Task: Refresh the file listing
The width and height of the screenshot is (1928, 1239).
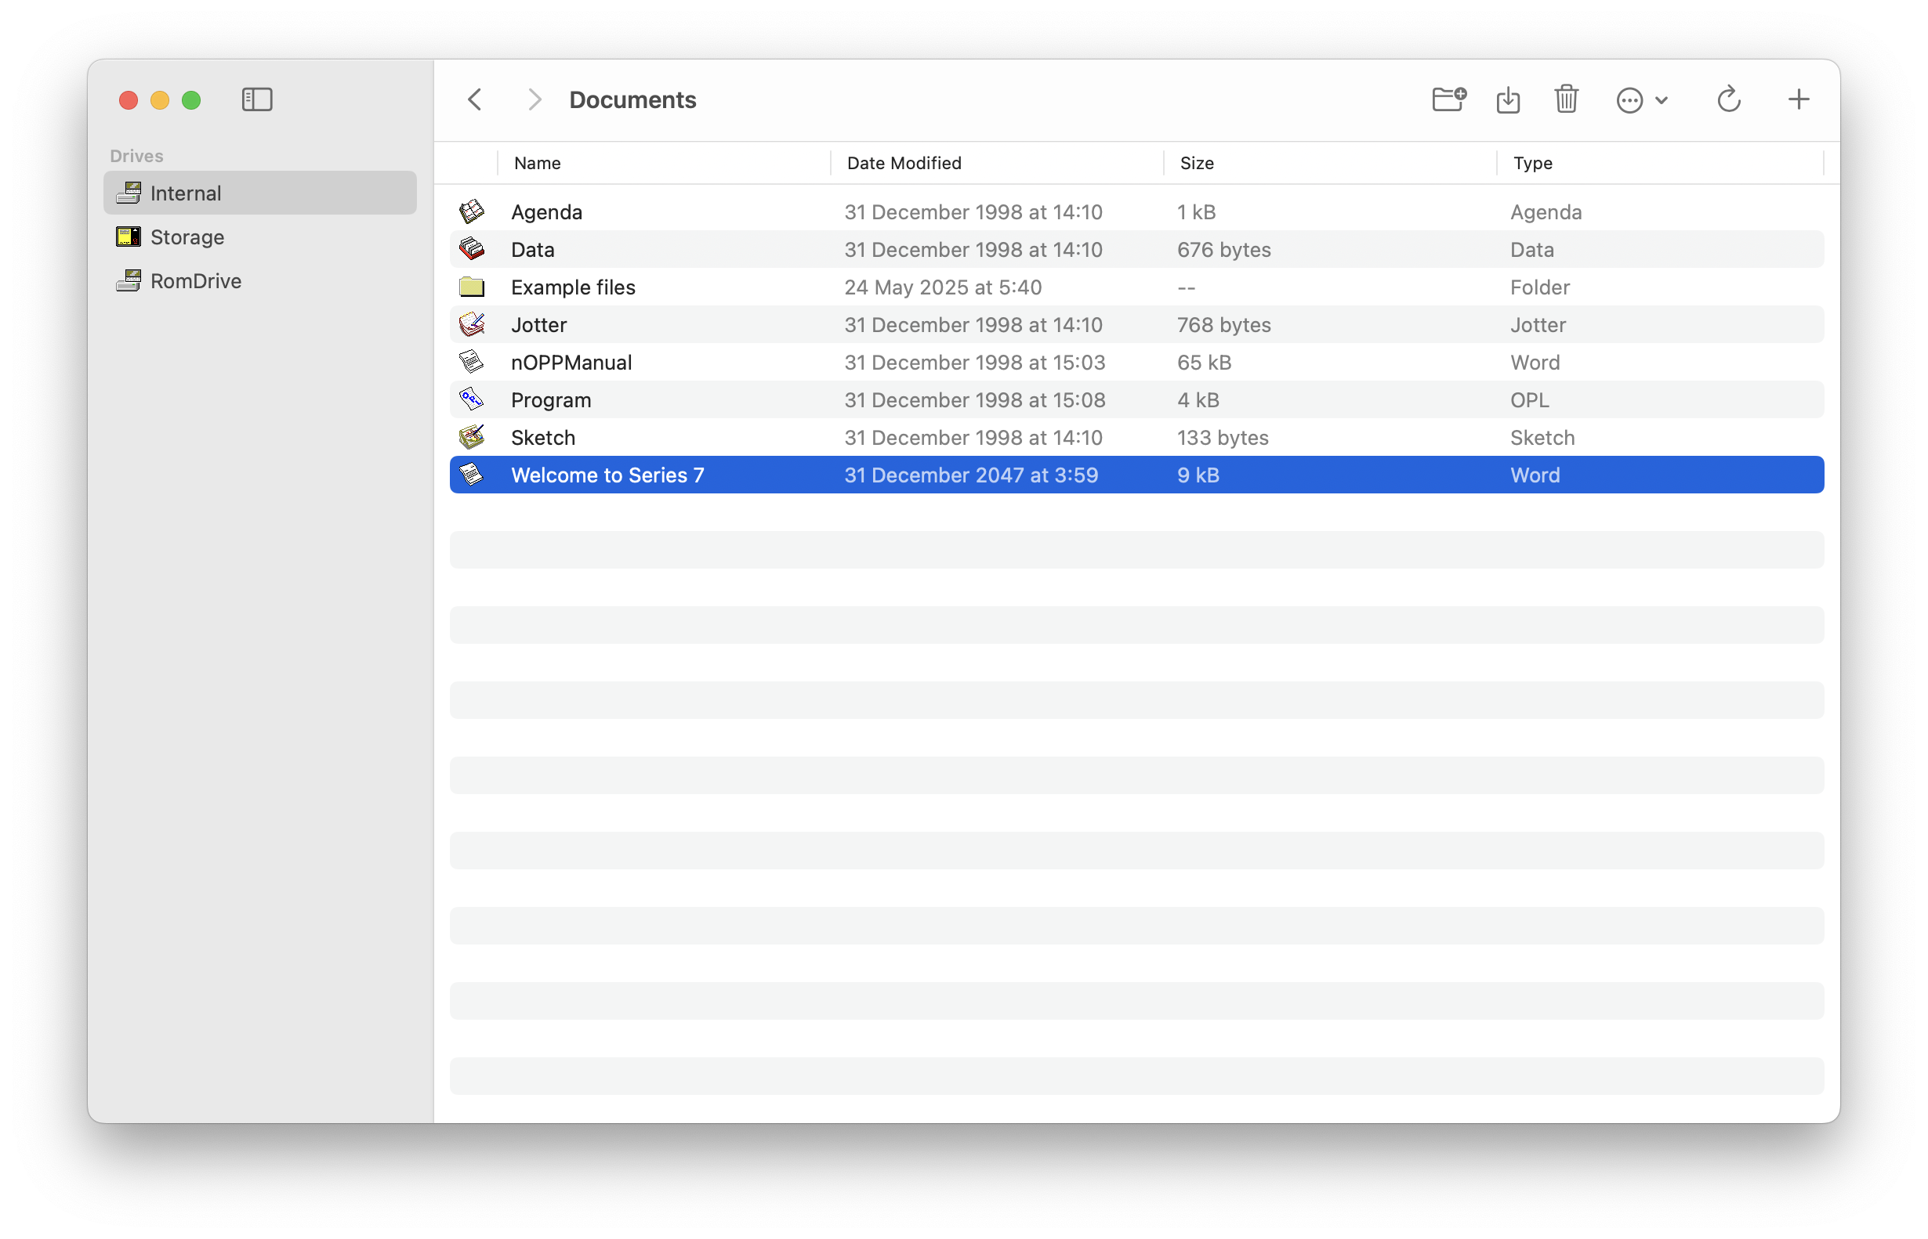Action: (x=1728, y=99)
